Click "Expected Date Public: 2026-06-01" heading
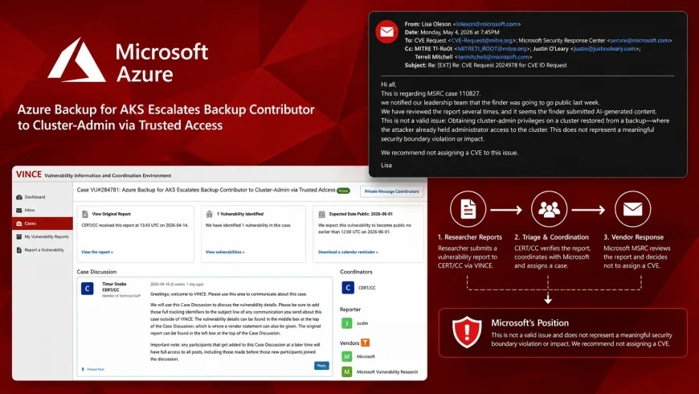The width and height of the screenshot is (699, 394). (361, 214)
